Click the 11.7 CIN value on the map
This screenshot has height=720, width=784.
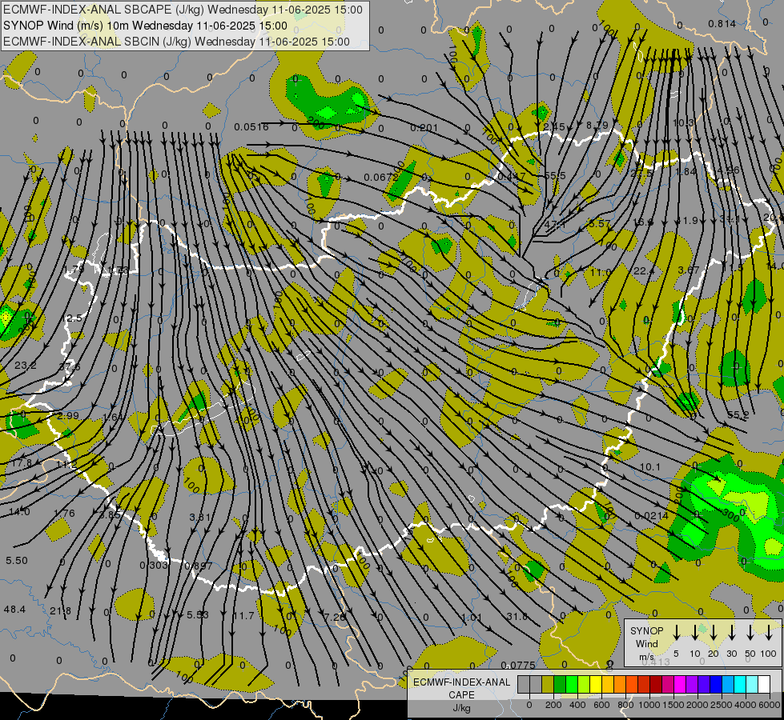pyautogui.click(x=243, y=615)
